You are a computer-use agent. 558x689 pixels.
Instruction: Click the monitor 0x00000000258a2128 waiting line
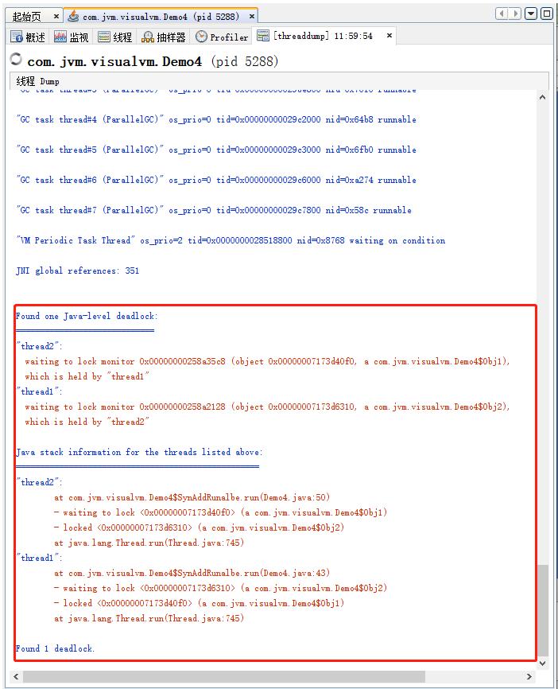267,407
